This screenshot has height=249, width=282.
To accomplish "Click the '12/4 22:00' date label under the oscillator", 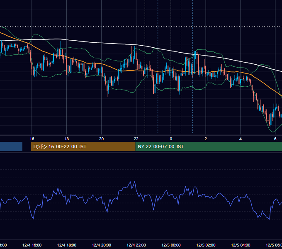I will (136, 245).
